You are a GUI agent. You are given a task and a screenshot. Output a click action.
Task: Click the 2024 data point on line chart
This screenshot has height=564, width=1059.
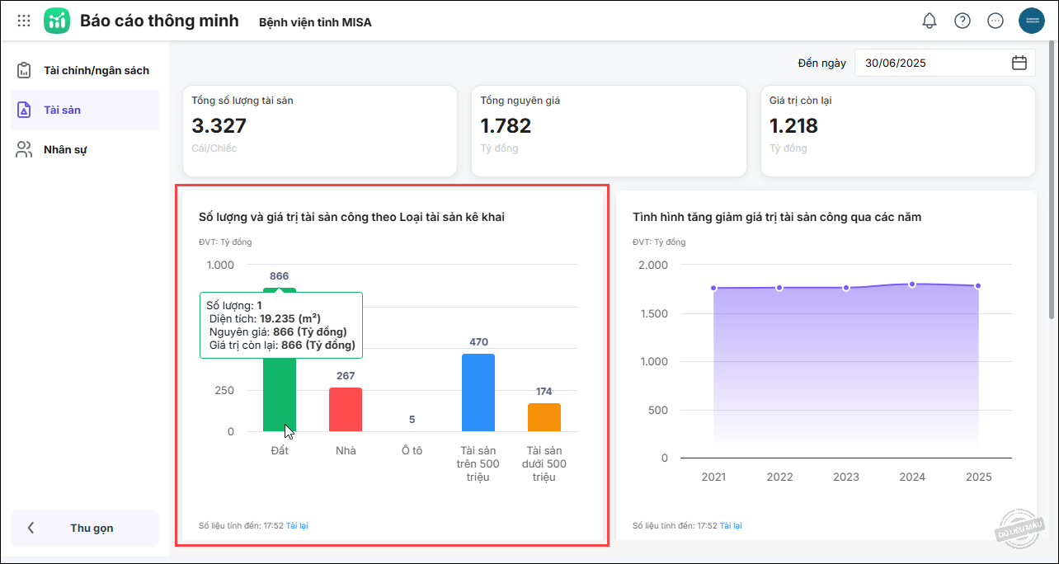[912, 284]
